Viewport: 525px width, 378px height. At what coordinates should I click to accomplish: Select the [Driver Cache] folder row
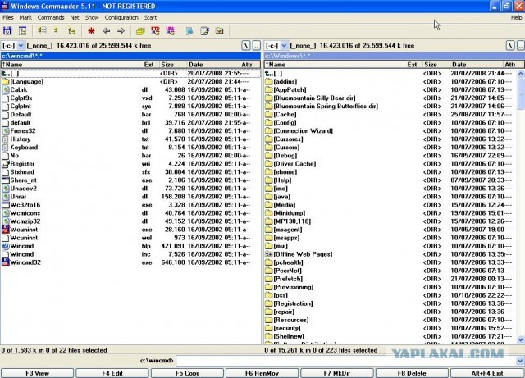pos(390,164)
